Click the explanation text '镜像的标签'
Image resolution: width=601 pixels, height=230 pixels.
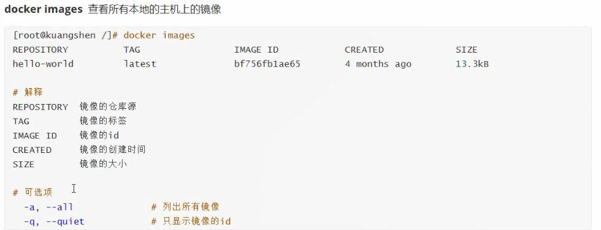[x=103, y=121]
